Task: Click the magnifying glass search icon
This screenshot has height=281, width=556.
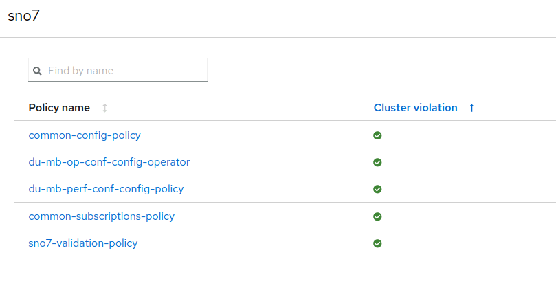Action: click(x=38, y=71)
